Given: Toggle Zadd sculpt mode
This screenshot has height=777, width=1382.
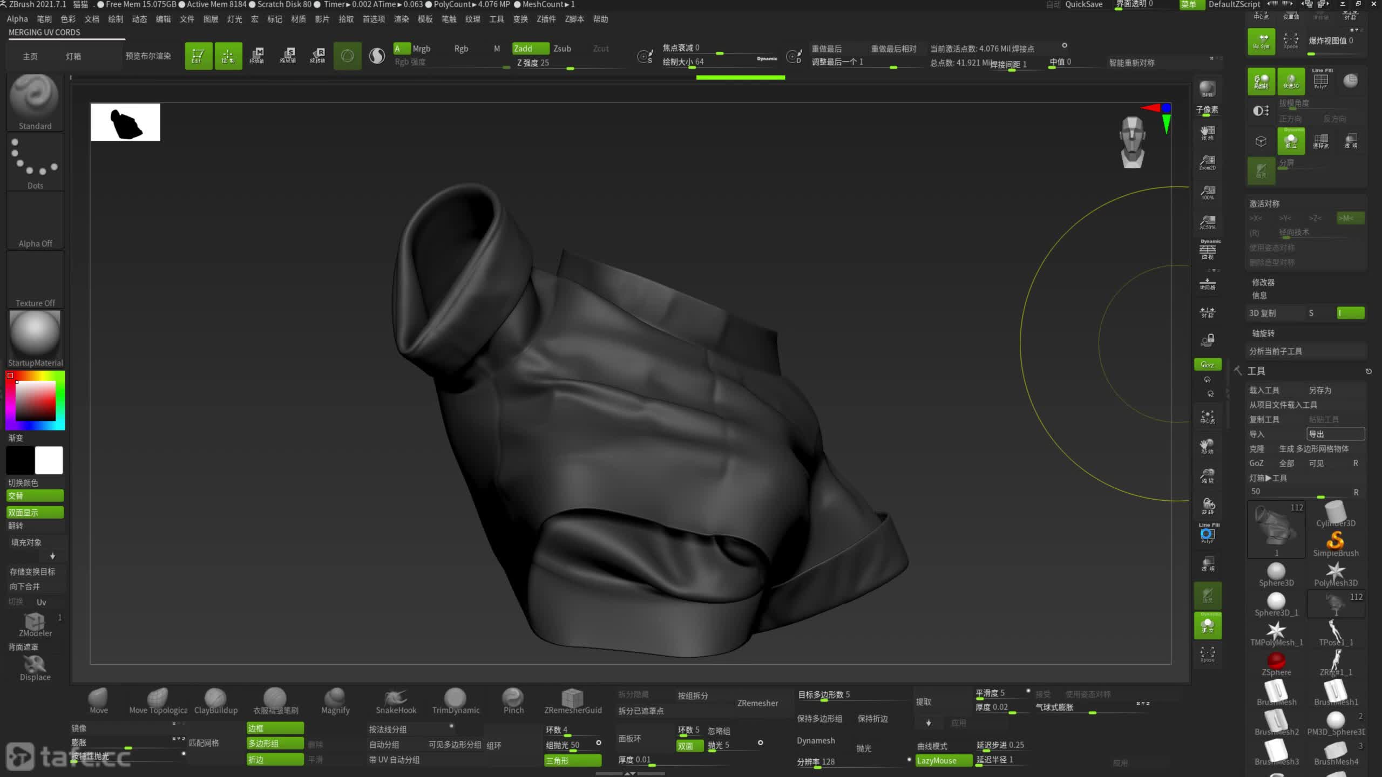Looking at the screenshot, I should (530, 49).
